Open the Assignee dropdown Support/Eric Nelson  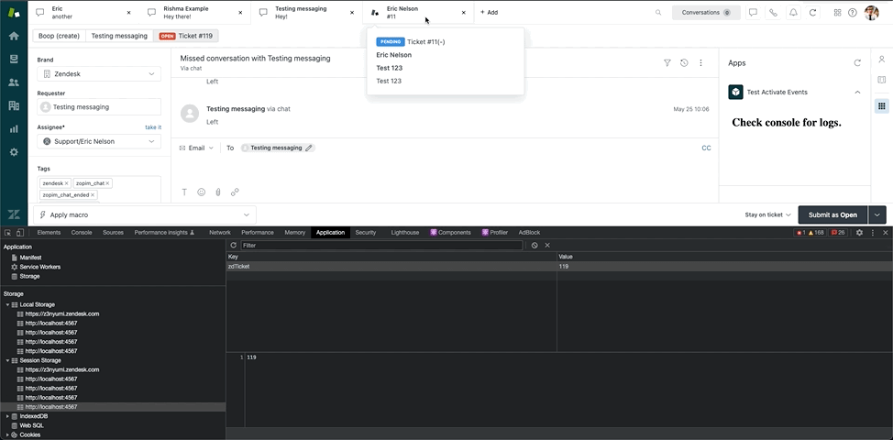[x=99, y=142]
